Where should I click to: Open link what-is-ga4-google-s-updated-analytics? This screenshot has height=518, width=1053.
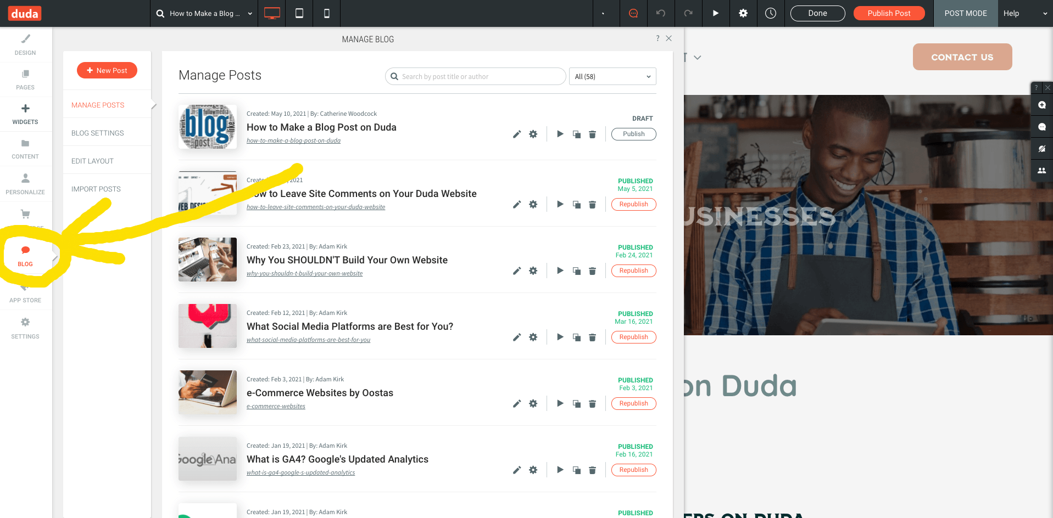click(x=300, y=472)
